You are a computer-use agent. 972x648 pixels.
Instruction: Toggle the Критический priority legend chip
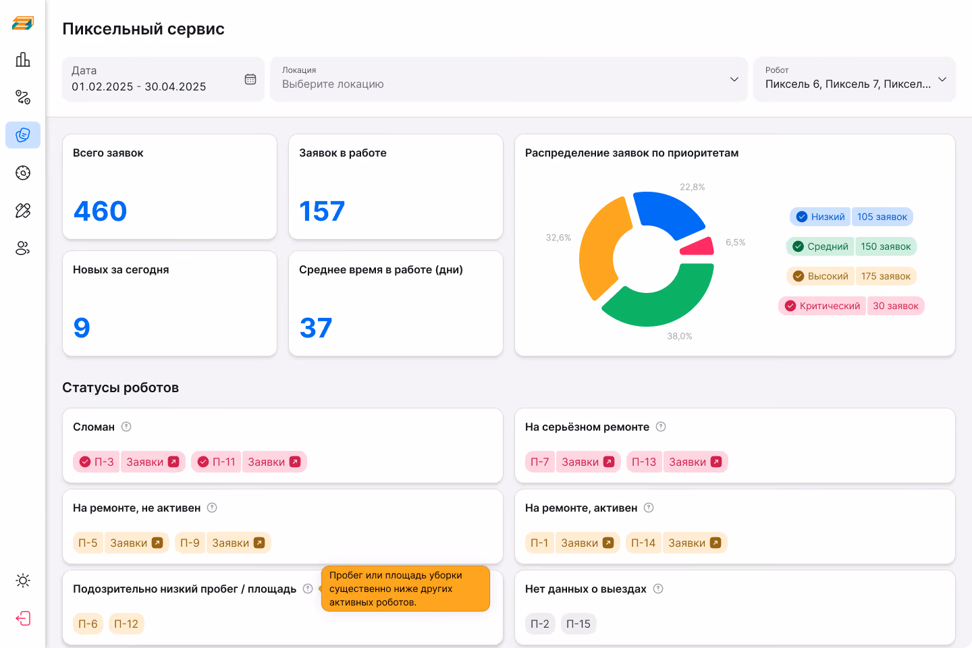click(822, 306)
